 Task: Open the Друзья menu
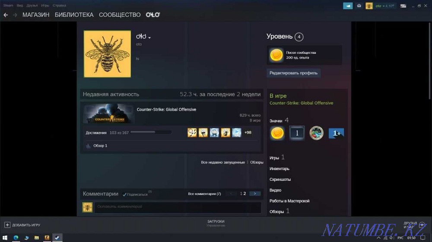pos(32,6)
